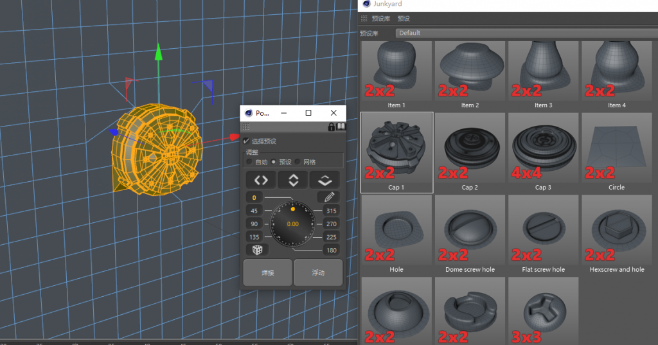Image resolution: width=658 pixels, height=345 pixels.
Task: Open the 预设 menu in Junkyard
Action: click(x=404, y=19)
